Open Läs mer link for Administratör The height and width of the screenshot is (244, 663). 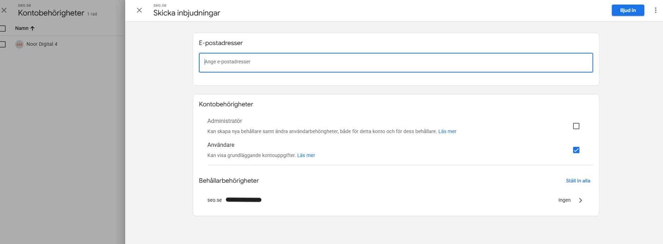click(447, 131)
